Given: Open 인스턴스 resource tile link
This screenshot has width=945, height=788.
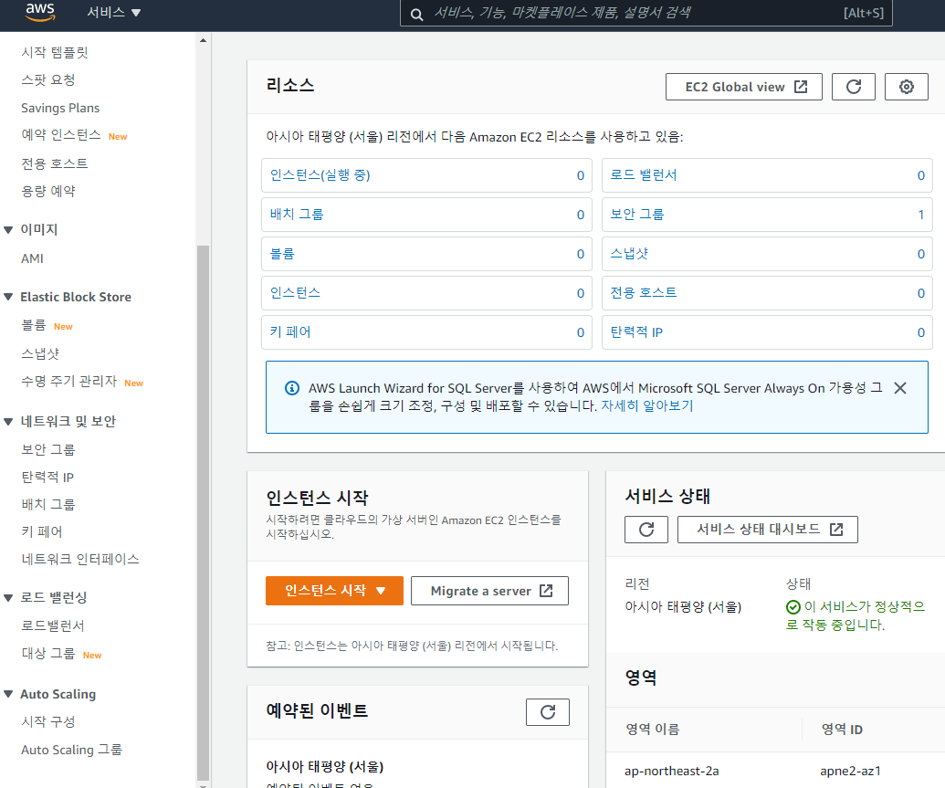Looking at the screenshot, I should coord(295,292).
